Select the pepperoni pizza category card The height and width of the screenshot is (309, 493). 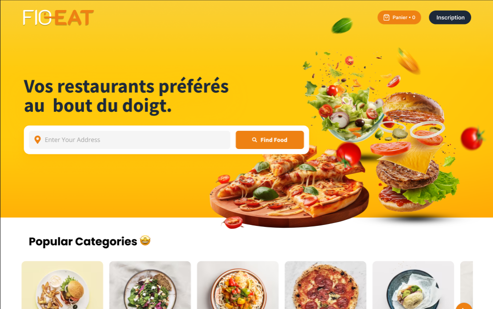coord(325,285)
